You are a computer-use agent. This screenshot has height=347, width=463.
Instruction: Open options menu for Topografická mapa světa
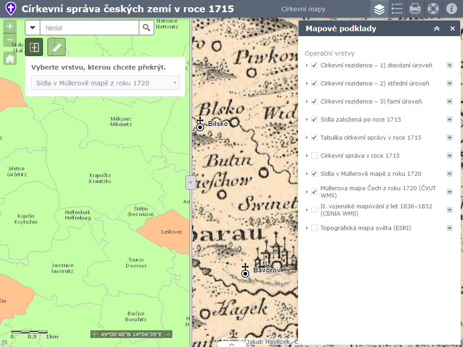click(449, 228)
